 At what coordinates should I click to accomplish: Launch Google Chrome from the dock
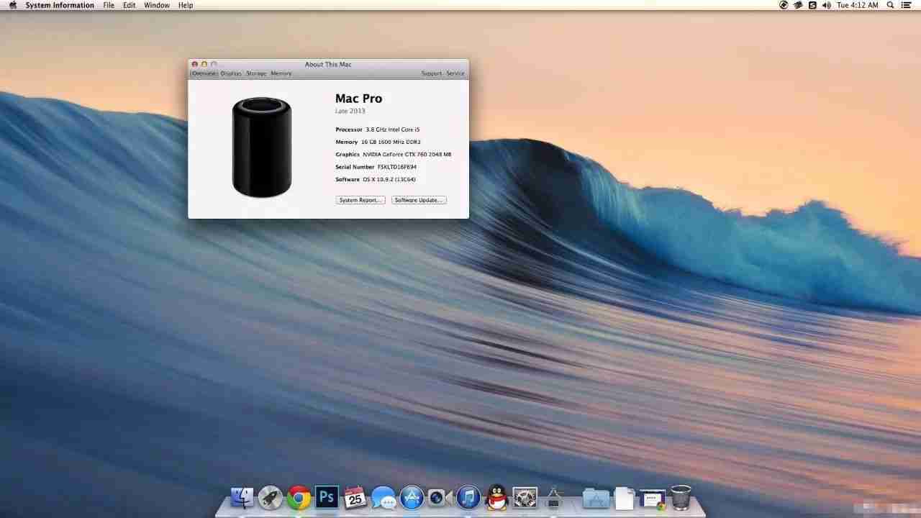coord(299,497)
